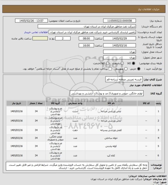
Task: Click the واحد شمارش column header
Action: [75, 103]
